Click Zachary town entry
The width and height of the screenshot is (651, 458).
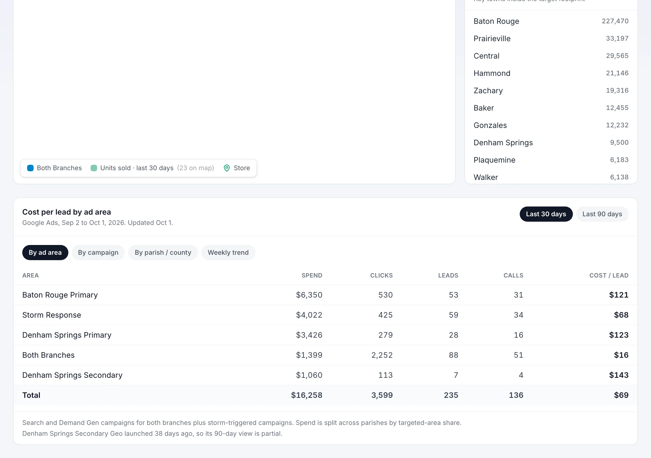[488, 91]
